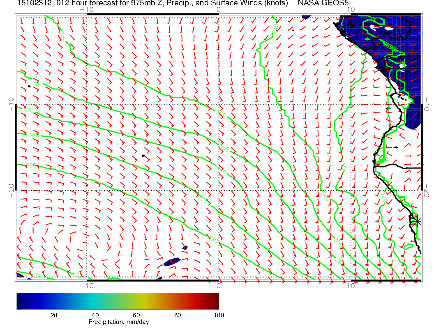This screenshot has width=434, height=335.
Task: Click the -10 latitude label on the right axis
Action: 427,102
